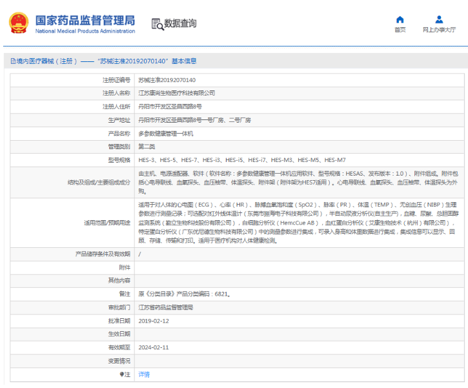Image resolution: width=468 pixels, height=388 pixels.
Task: Click the 有效期至 row label
Action: (119, 347)
